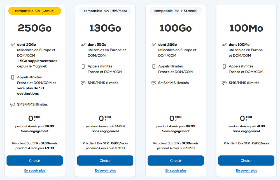The height and width of the screenshot is (180, 280).
Task: Choose the 250Go plan with Choisir button
Action: [x=35, y=160]
